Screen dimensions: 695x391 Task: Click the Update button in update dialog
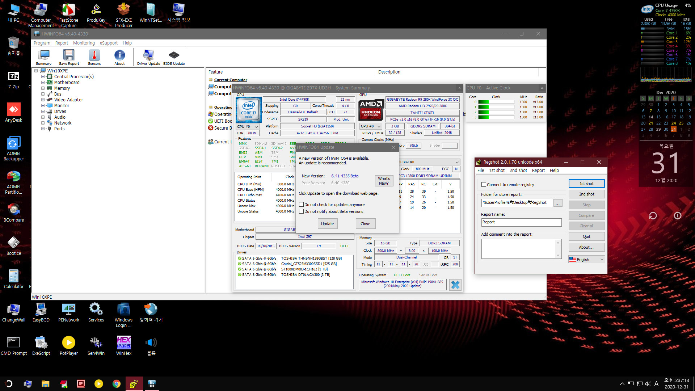point(328,224)
